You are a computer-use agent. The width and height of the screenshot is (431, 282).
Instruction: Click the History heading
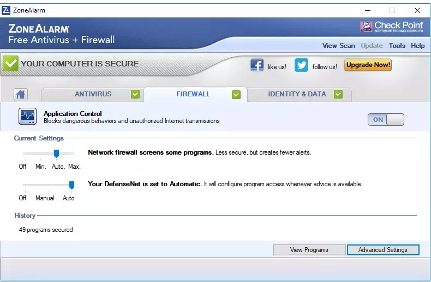(x=25, y=216)
